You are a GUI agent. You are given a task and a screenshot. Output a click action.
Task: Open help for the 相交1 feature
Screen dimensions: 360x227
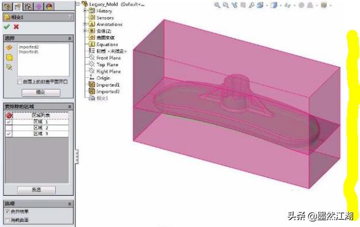(x=69, y=17)
